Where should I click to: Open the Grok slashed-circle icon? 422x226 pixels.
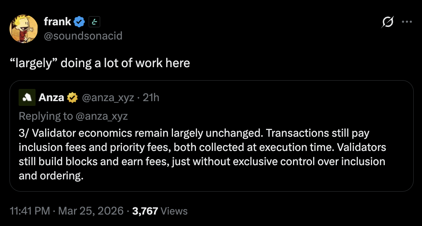[x=387, y=23]
